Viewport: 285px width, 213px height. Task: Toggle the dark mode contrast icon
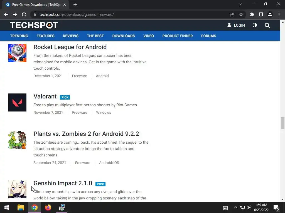[x=255, y=25]
